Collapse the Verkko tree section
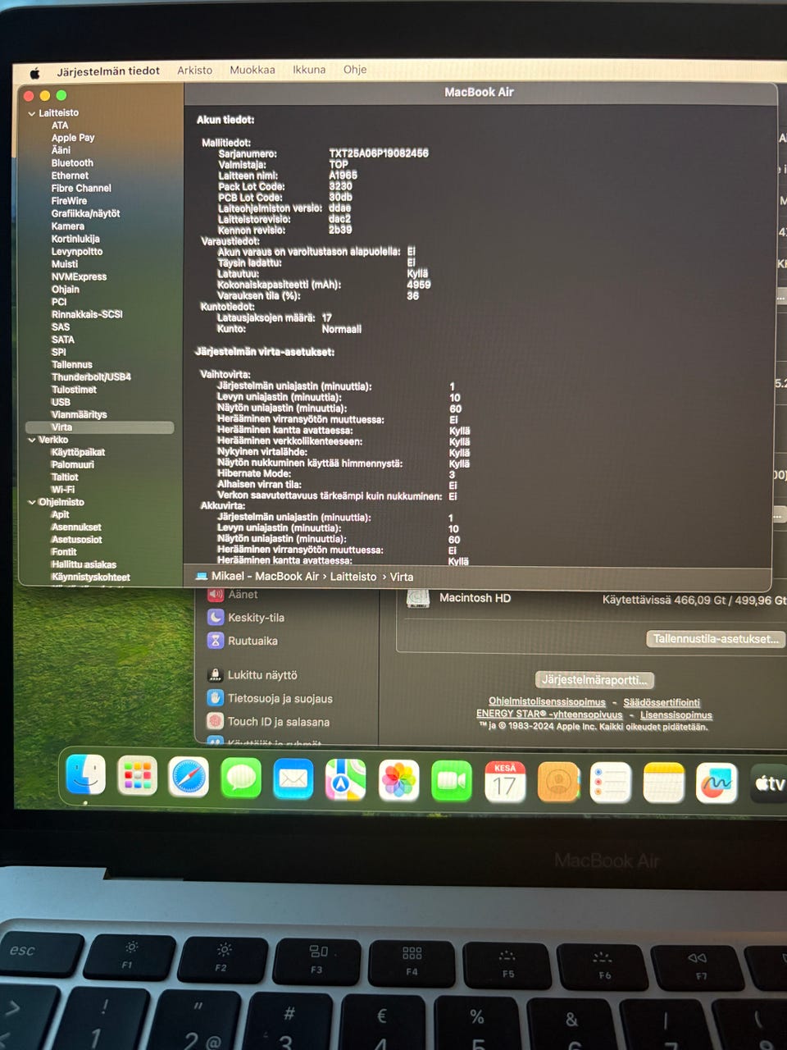The width and height of the screenshot is (787, 1050). pyautogui.click(x=32, y=440)
